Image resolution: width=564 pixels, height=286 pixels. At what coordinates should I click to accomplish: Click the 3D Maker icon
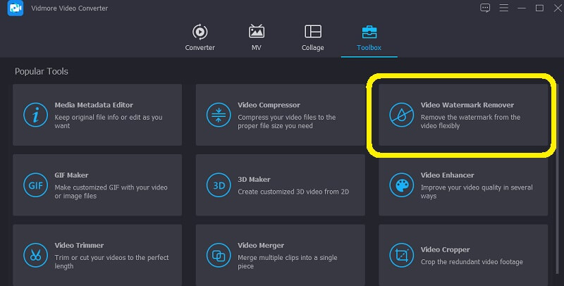(219, 185)
